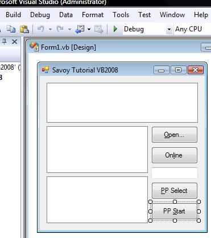The width and height of the screenshot is (211, 238).
Task: Click the pin icon on side panel
Action: pyautogui.click(x=4, y=41)
